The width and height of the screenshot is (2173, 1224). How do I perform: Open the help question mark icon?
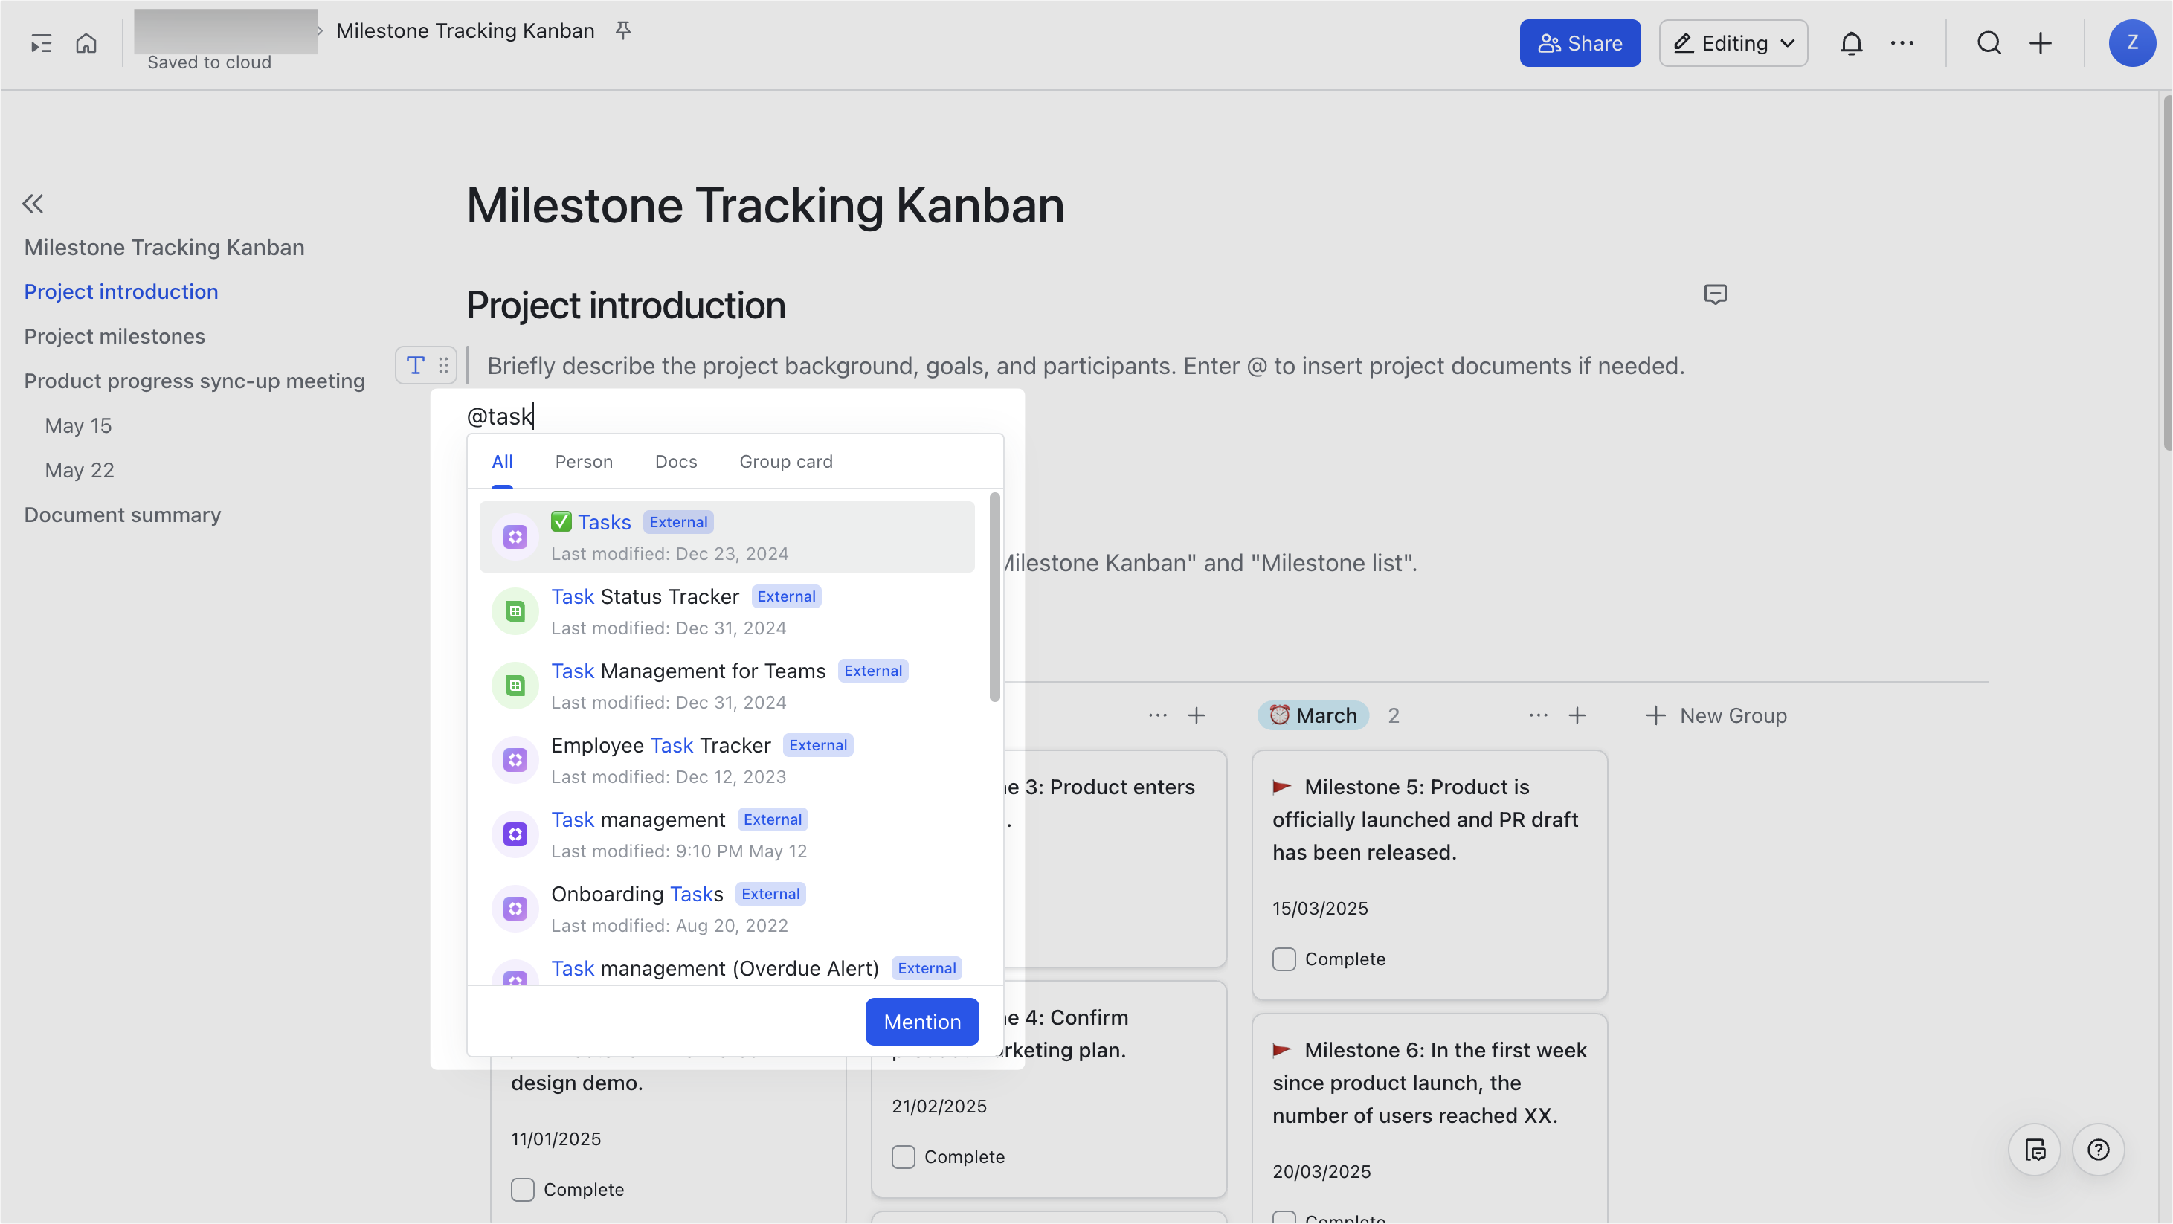tap(2098, 1149)
